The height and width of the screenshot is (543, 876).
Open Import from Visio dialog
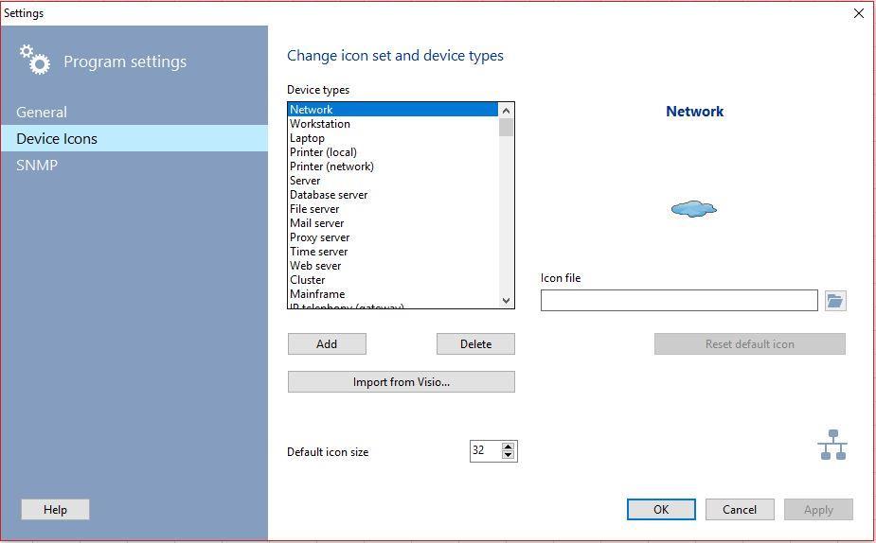[402, 382]
